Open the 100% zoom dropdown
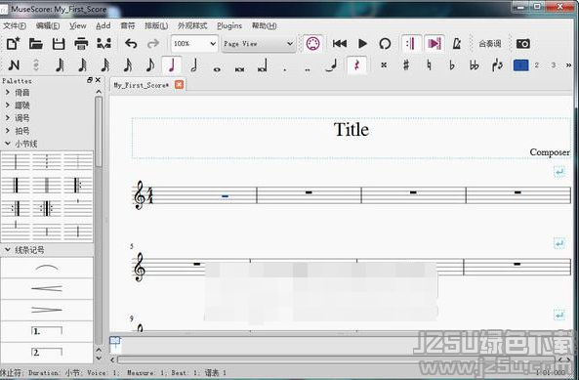 (194, 44)
